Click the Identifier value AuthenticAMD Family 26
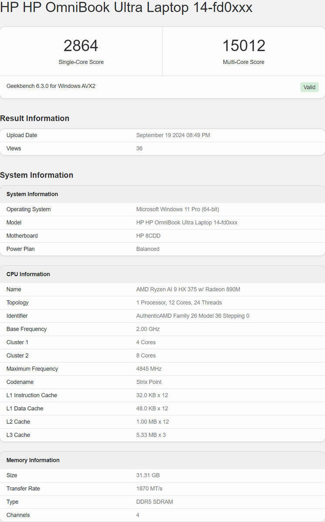 point(193,316)
